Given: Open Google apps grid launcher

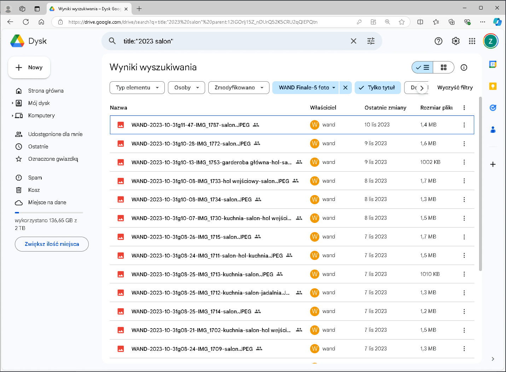Looking at the screenshot, I should coord(472,41).
